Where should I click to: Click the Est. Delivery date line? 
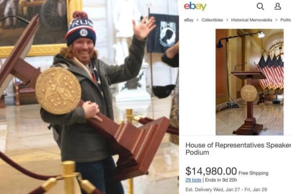coord(226,189)
